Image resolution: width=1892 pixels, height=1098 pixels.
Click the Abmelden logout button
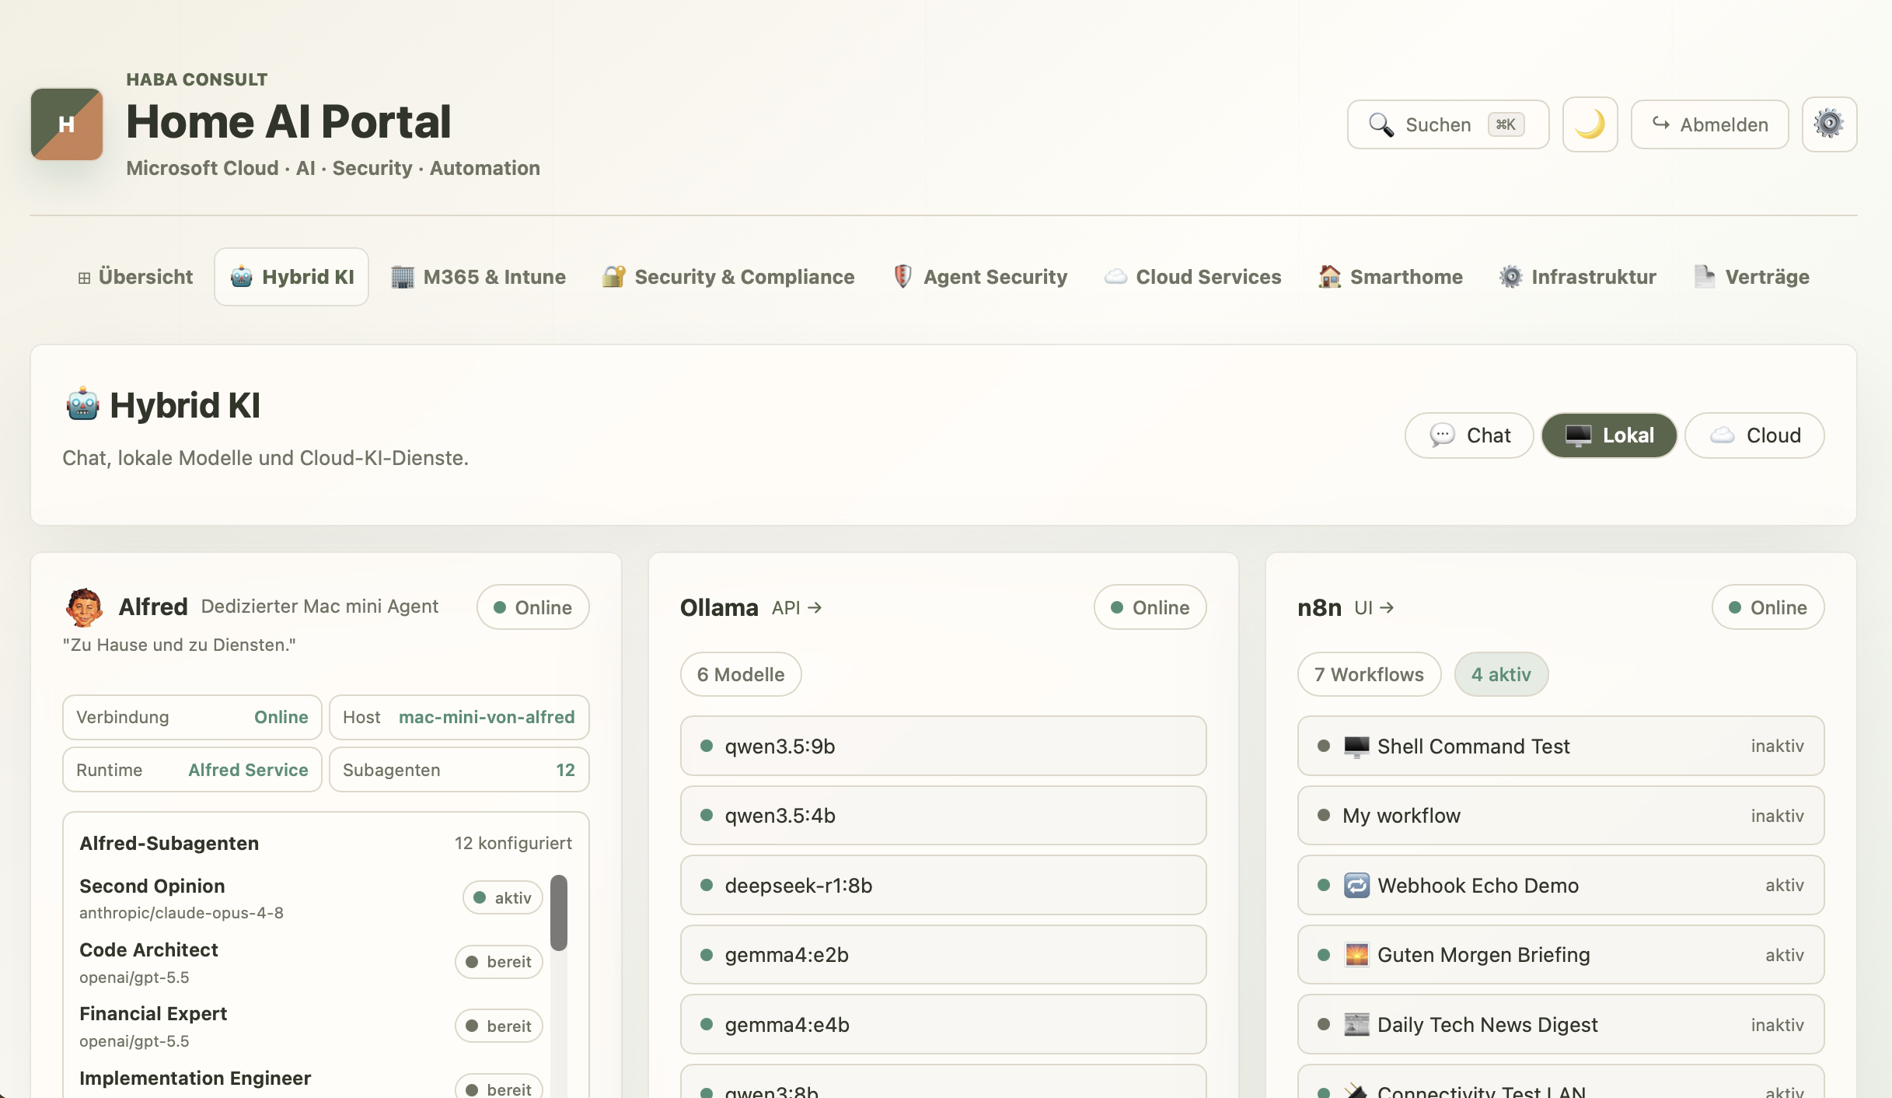1710,124
